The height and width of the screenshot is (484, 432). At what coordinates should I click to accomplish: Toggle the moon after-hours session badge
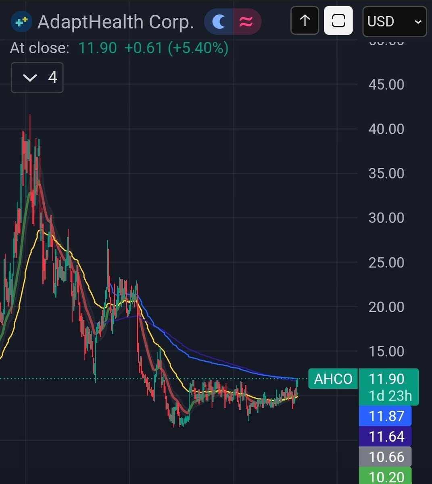(x=219, y=22)
